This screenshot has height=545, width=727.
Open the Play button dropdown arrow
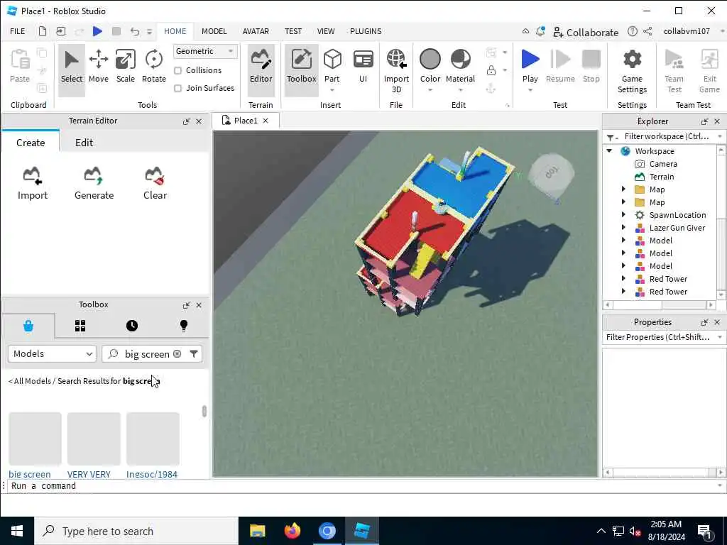530,90
